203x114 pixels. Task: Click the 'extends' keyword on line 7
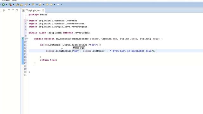68,33
